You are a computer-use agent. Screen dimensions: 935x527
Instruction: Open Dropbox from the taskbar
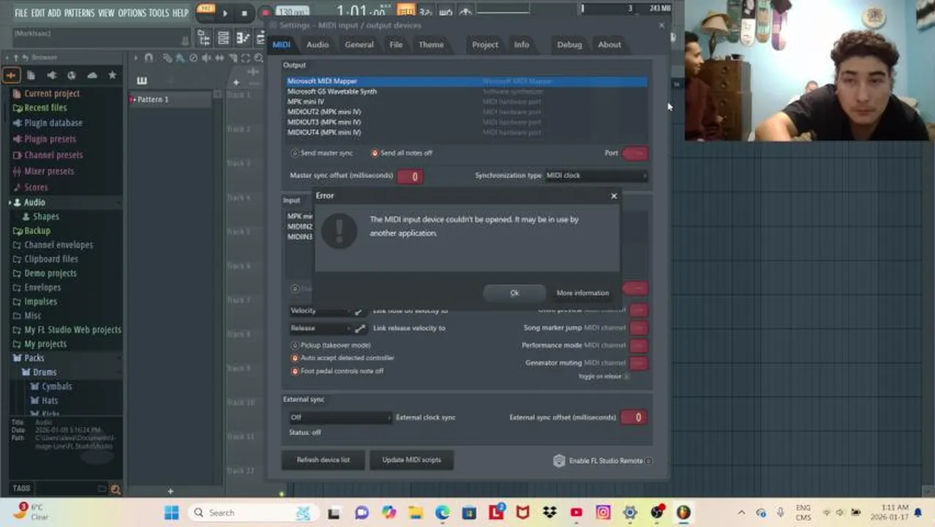pos(549,512)
